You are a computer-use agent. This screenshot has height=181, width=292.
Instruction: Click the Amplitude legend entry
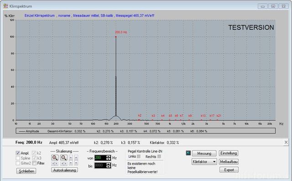(x=29, y=131)
